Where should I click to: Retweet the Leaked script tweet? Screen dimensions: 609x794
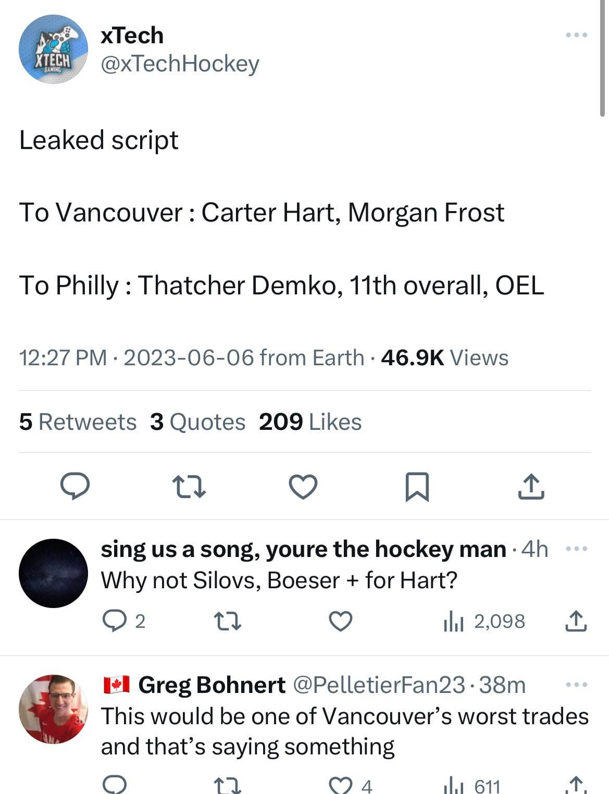pyautogui.click(x=189, y=486)
